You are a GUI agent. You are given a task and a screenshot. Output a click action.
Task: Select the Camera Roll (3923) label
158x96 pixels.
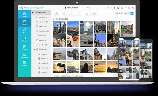tap(40, 13)
